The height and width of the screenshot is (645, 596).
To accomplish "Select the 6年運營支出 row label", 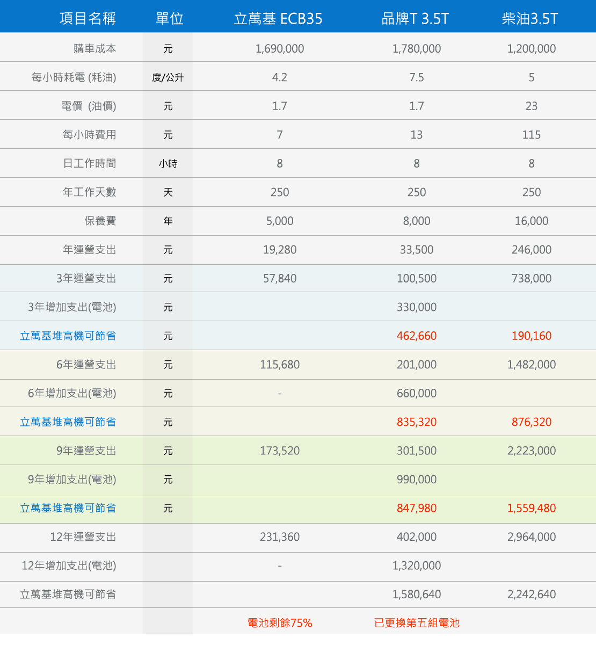I will point(86,365).
